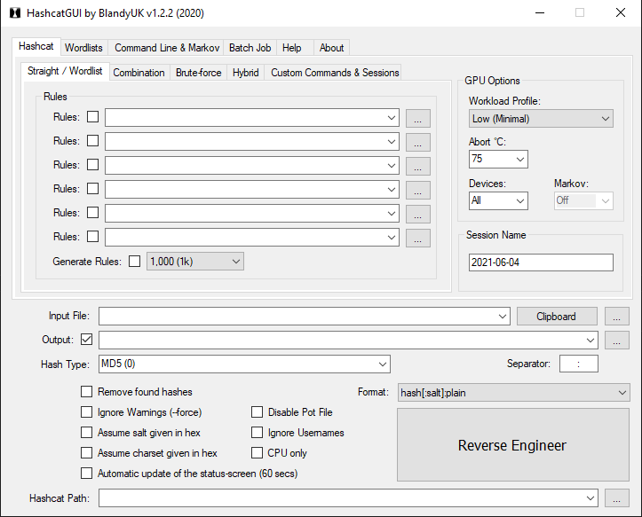Expand the fifth Rules dropdown

(x=391, y=214)
